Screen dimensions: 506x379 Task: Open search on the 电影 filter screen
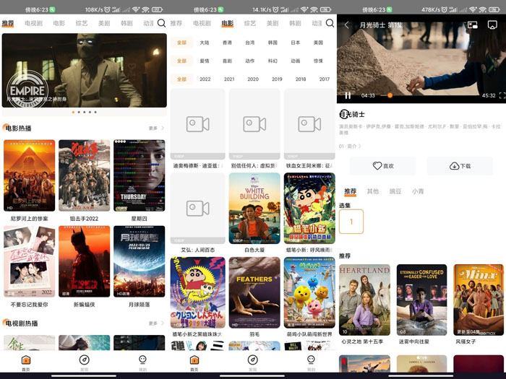330,23
